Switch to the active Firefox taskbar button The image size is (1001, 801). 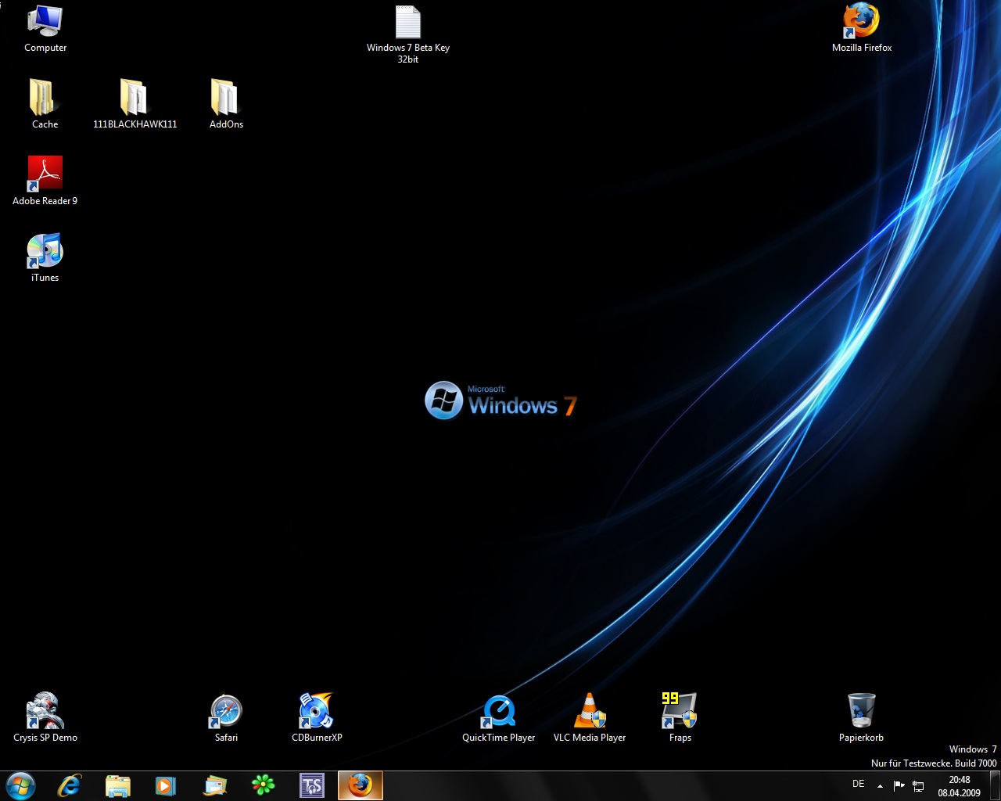(x=361, y=785)
